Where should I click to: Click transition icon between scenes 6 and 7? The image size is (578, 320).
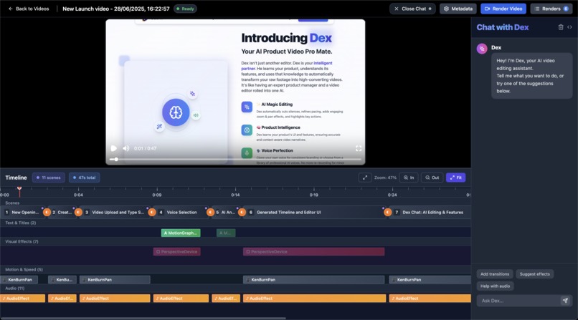click(x=387, y=212)
